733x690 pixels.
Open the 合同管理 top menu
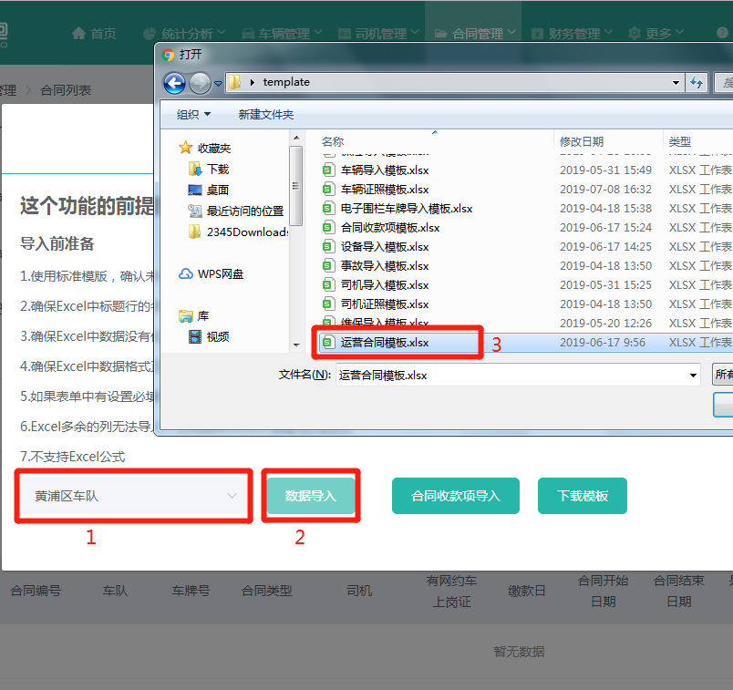[476, 34]
